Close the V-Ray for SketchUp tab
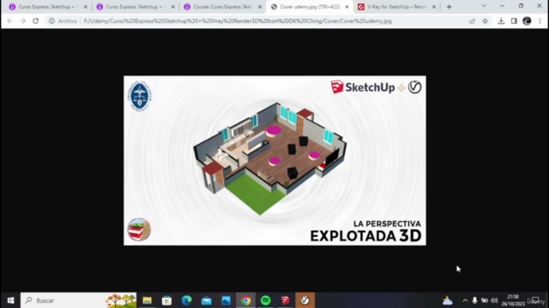 point(434,7)
